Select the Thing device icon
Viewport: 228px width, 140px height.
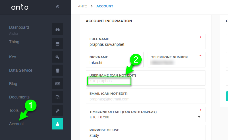[58, 44]
